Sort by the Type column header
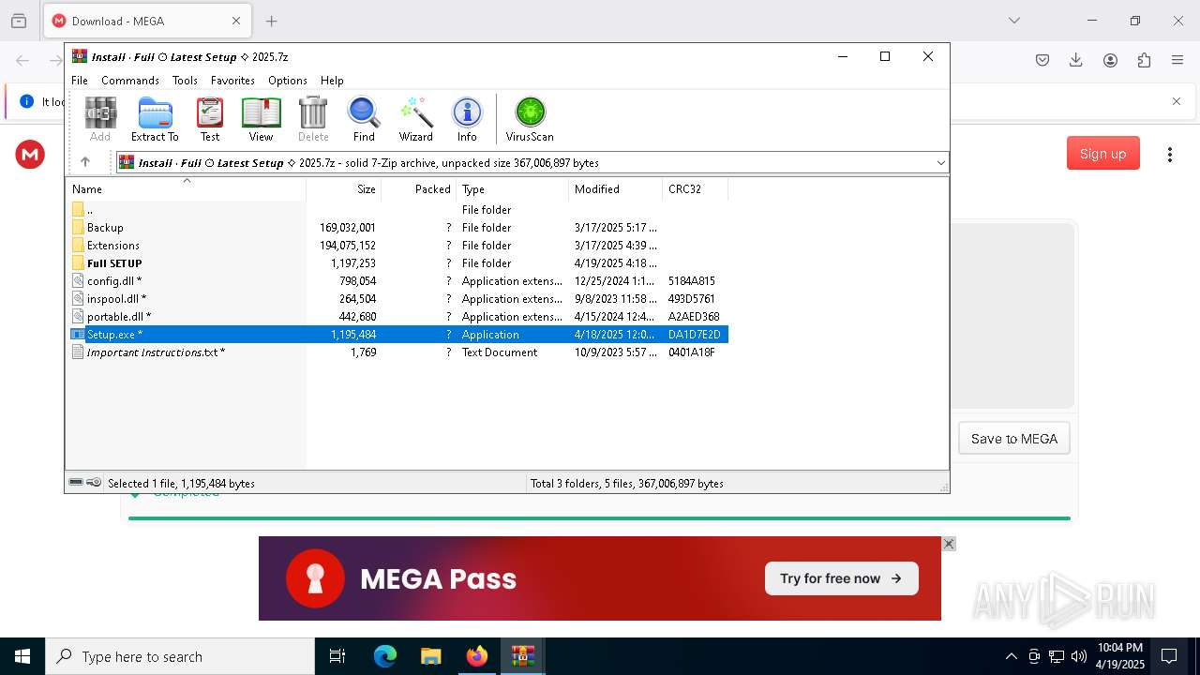This screenshot has height=675, width=1200. 512,188
